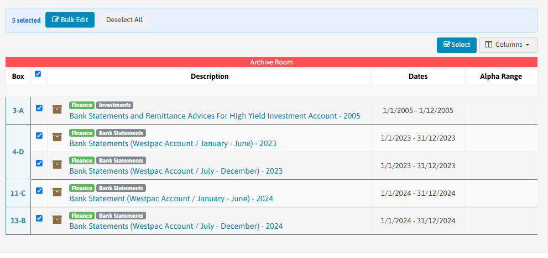Open High Yield Investment Account 2005 record
The image size is (548, 258).
[215, 116]
